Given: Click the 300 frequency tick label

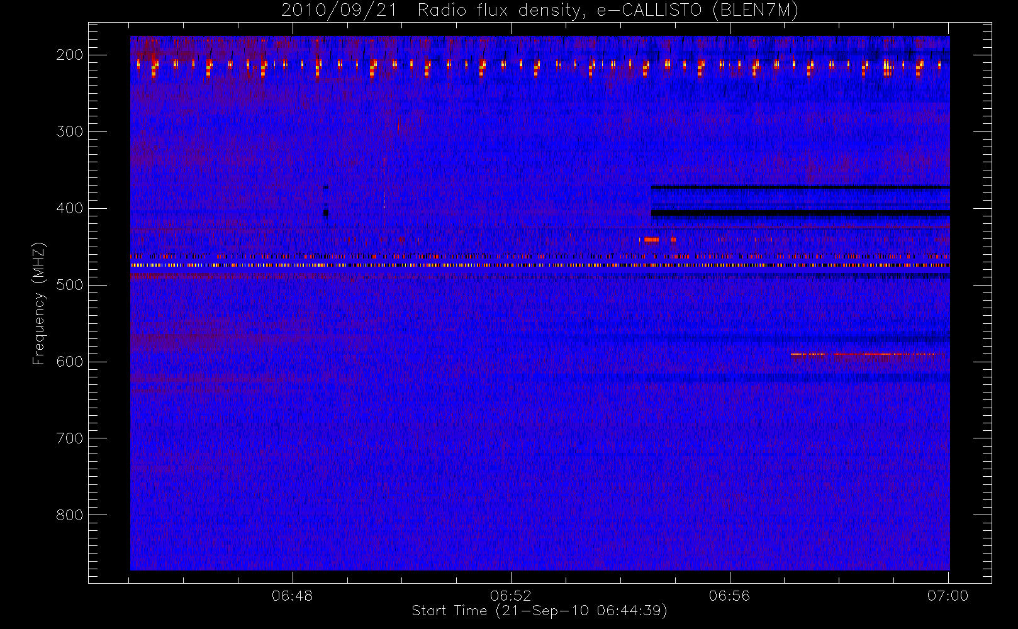Looking at the screenshot, I should coord(69,131).
